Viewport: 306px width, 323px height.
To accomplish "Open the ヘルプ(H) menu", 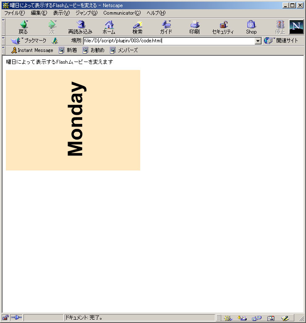I will pyautogui.click(x=156, y=13).
